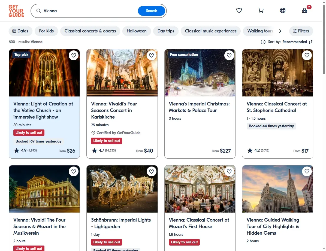Open the Dates filter

pos(20,31)
